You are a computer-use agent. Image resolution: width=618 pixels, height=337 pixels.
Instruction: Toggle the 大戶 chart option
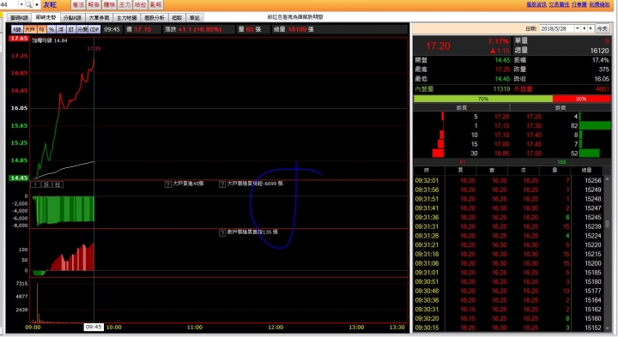(x=30, y=29)
